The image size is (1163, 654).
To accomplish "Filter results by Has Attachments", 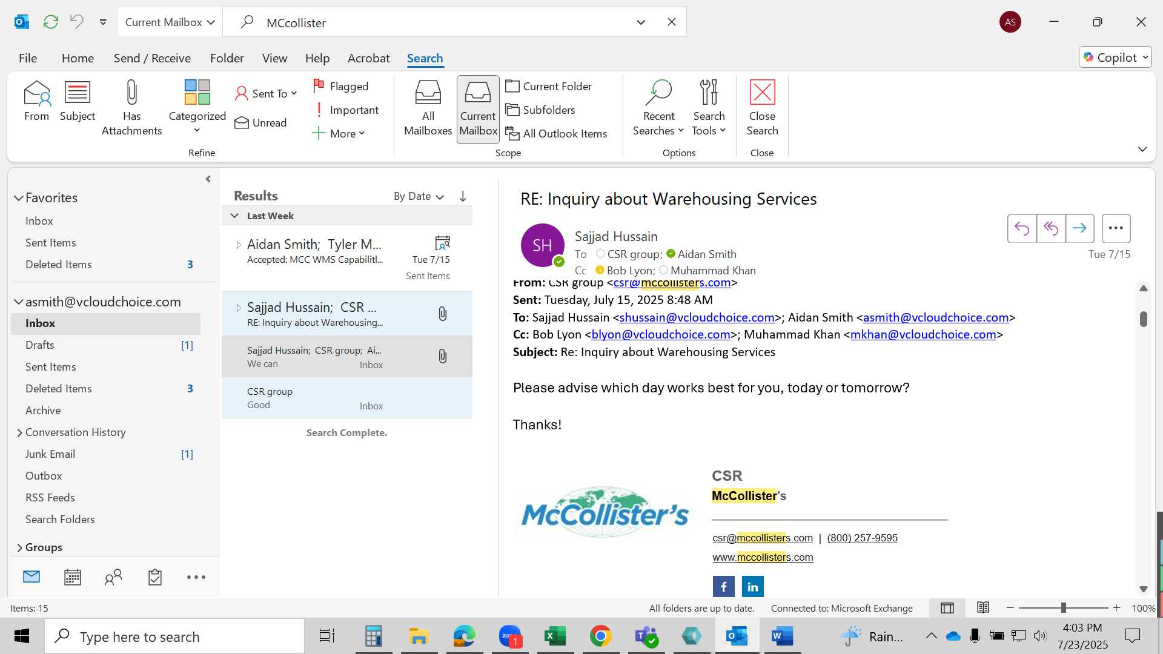I will click(131, 108).
